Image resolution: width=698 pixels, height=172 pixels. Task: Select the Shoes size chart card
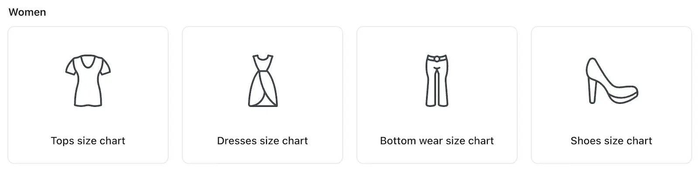[x=612, y=95]
